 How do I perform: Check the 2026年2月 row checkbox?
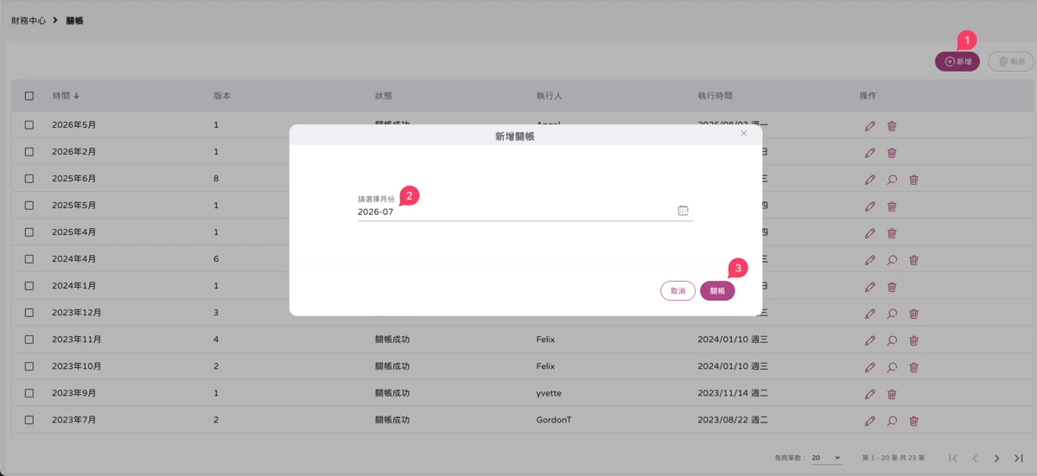point(29,152)
